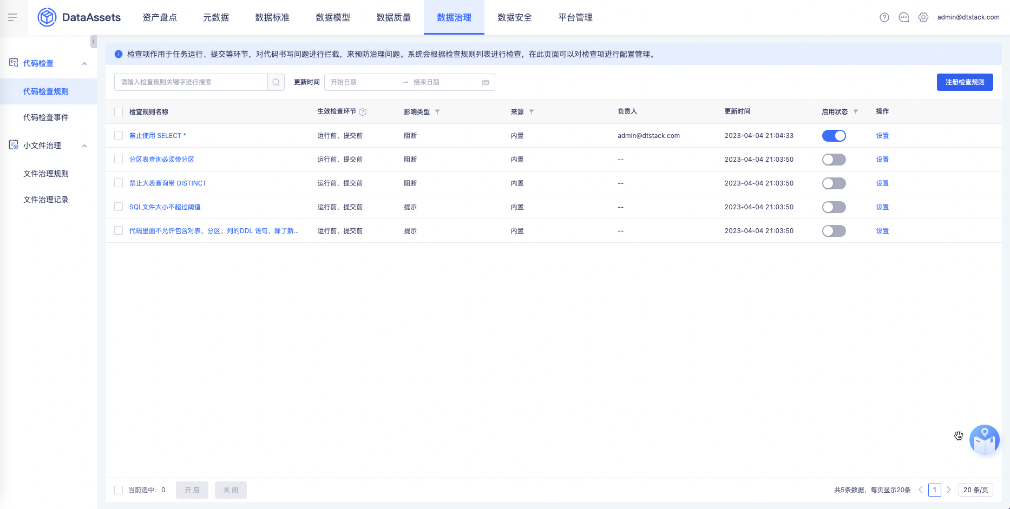
Task: Check the SQL文件大小不超过阈值 row checkbox
Action: (119, 207)
